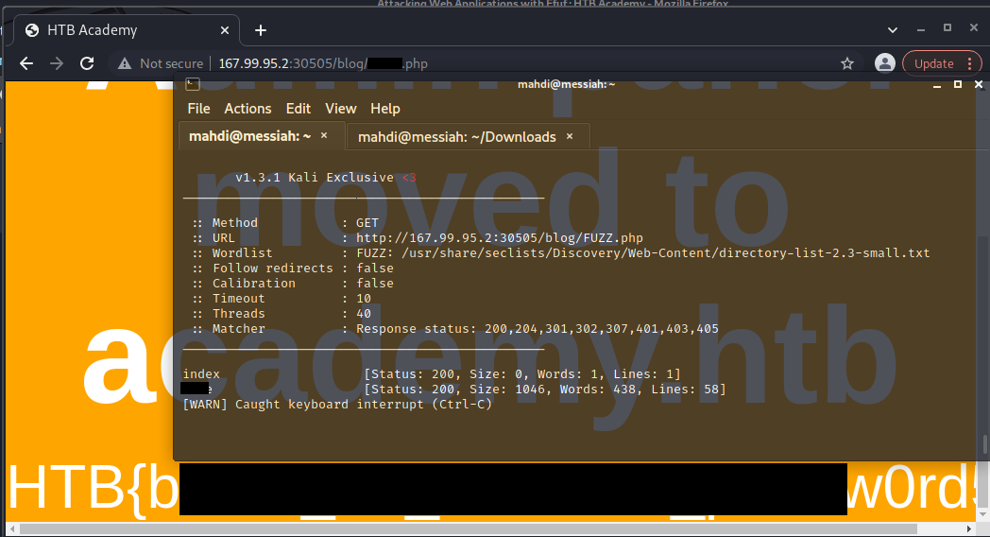Expand the browser tab list chevron
This screenshot has height=537, width=990.
[892, 29]
